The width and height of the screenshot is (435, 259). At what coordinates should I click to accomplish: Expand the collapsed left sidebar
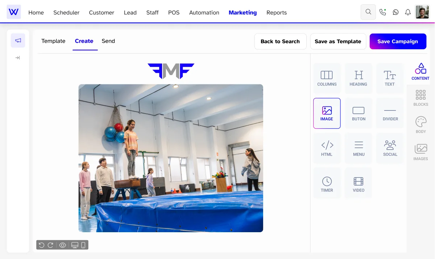18,58
